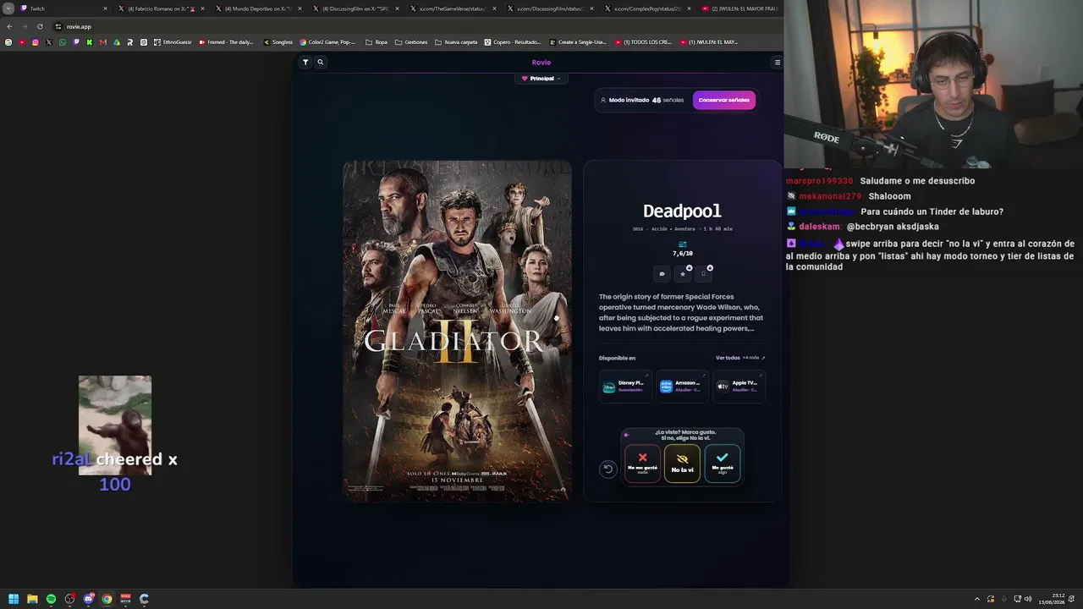Switch to the JWULEN EL MAYOR FRAUDE tab
This screenshot has width=1083, height=609.
pos(741,8)
